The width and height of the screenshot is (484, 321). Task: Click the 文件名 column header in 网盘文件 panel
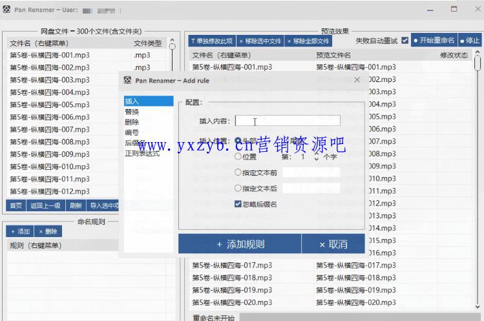[69, 43]
